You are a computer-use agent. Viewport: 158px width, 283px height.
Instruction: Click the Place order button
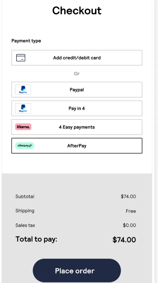77,270
